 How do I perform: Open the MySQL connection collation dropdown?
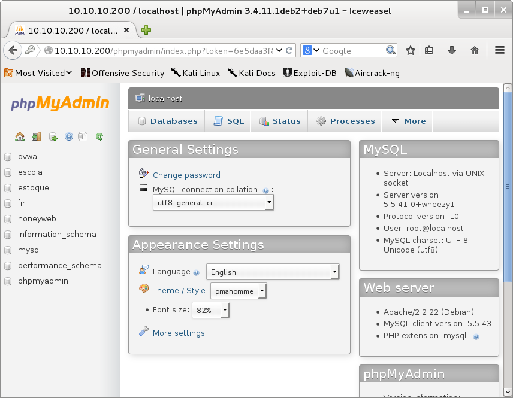213,203
